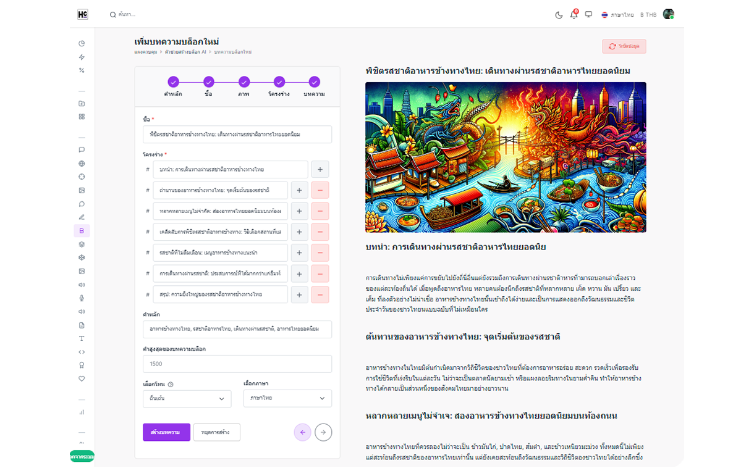This screenshot has height=468, width=754.
Task: Click the สรุป outline text field
Action: 221,295
